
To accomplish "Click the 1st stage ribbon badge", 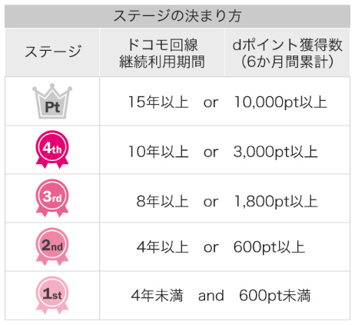I will tap(52, 295).
